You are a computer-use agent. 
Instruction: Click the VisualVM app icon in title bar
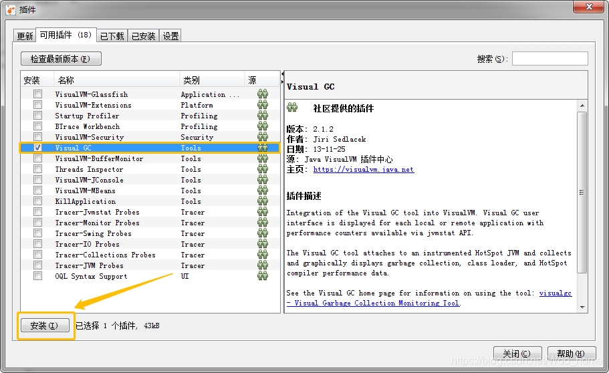point(11,10)
